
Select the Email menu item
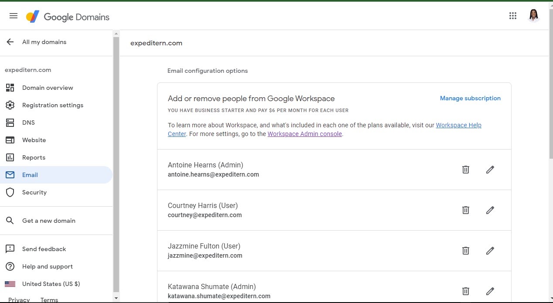[56, 175]
